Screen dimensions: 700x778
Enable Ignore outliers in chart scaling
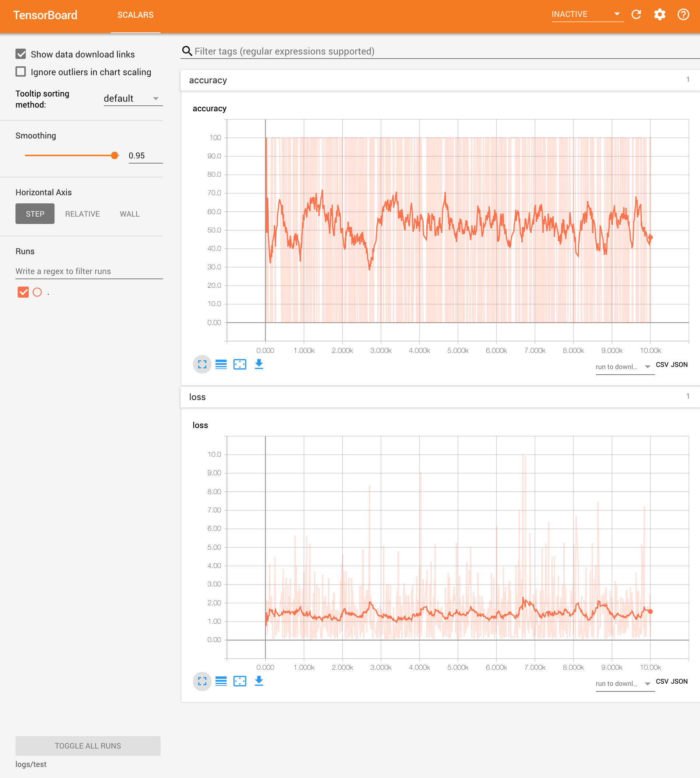pos(21,71)
